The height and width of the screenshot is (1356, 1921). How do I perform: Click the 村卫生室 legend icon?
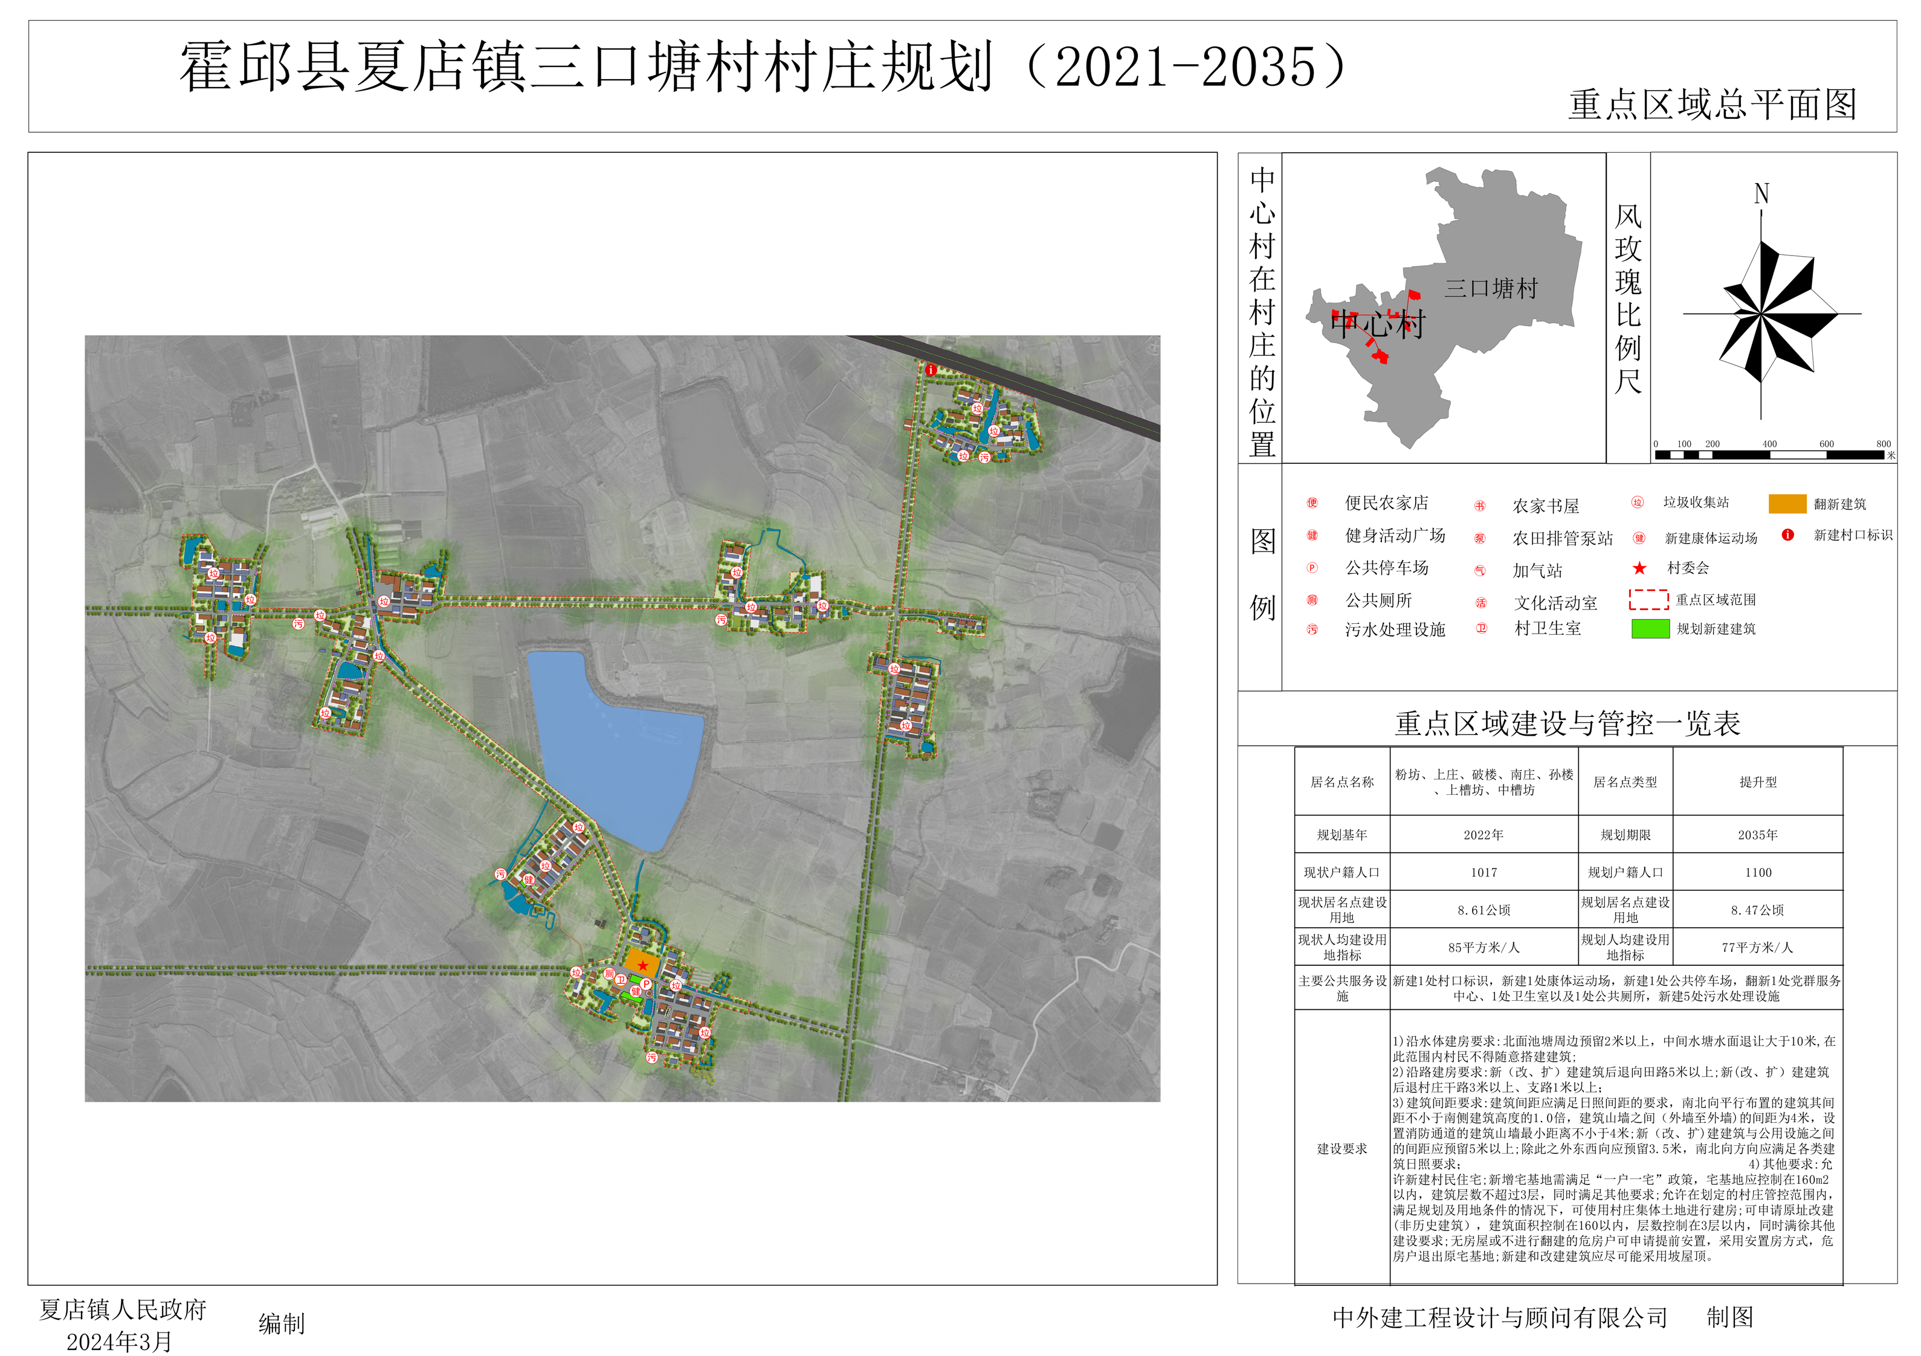coord(1481,628)
